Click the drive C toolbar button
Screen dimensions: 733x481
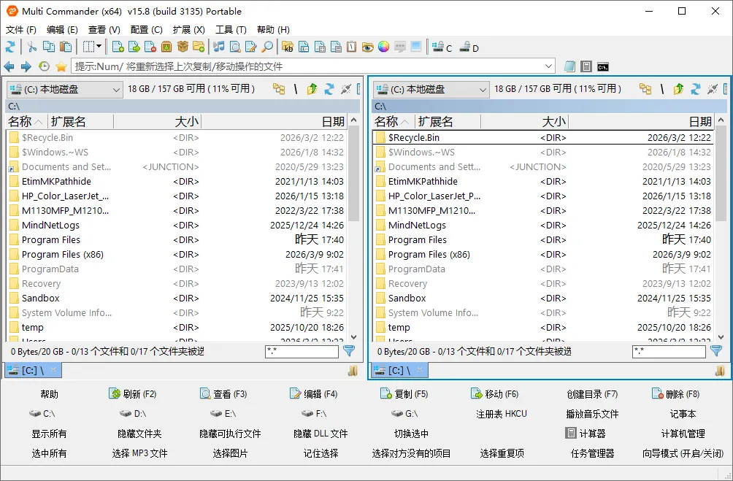tap(442, 47)
